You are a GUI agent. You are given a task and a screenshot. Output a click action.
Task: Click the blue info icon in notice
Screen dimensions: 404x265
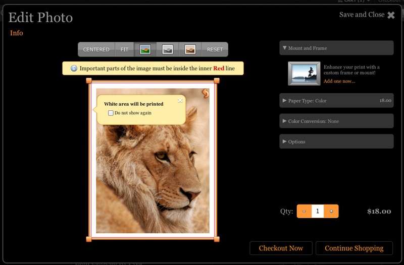click(74, 69)
